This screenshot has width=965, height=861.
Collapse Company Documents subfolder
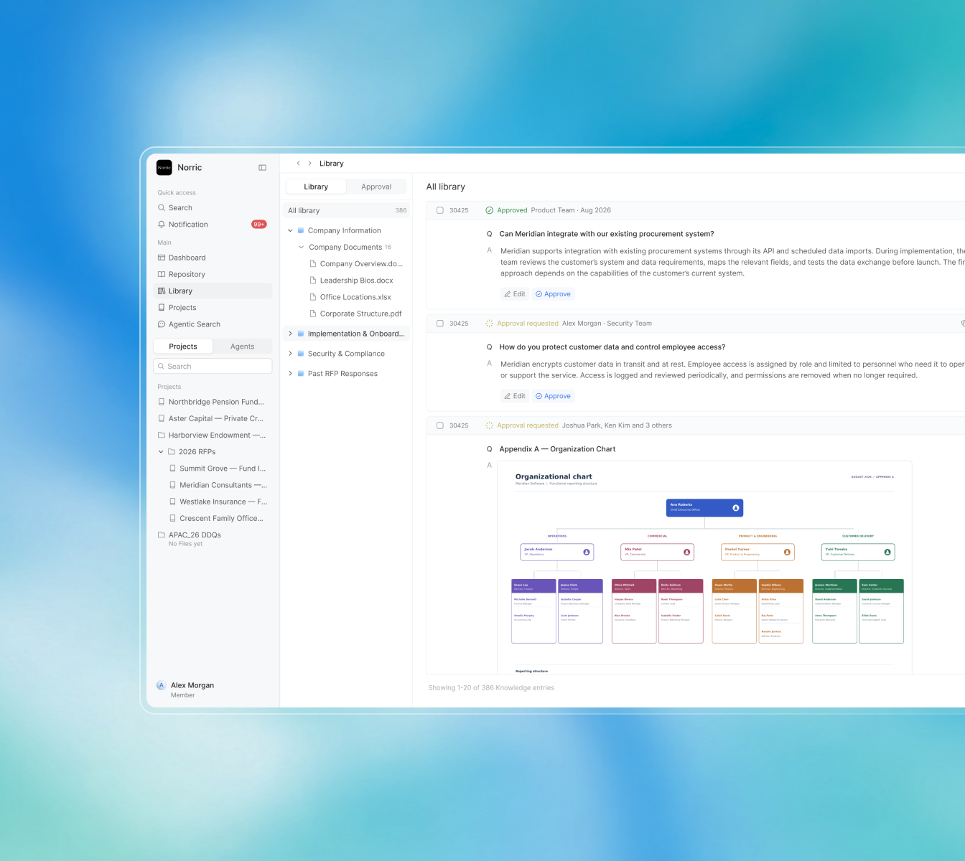point(302,248)
